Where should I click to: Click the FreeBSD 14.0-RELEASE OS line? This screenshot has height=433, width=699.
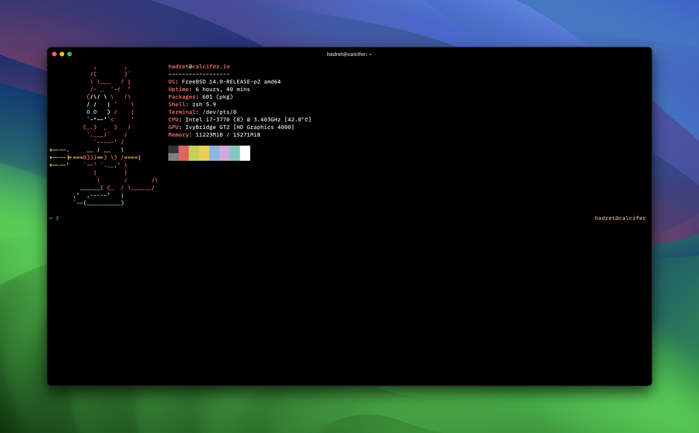click(x=224, y=82)
